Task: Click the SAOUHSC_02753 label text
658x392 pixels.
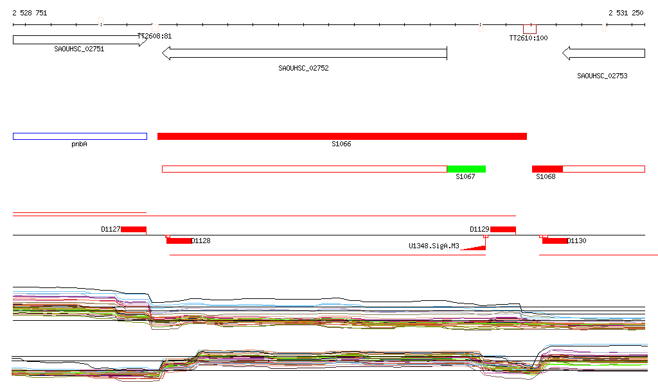Action: click(x=602, y=76)
